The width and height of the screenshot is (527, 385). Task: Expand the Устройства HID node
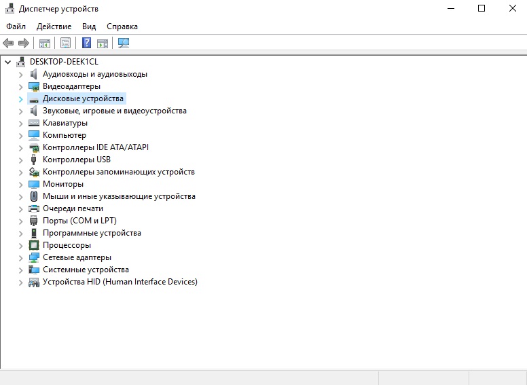pos(20,282)
